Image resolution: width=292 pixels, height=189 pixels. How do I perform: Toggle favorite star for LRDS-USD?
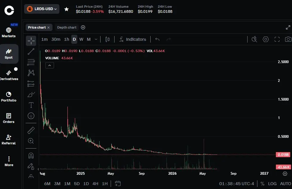(67, 9)
